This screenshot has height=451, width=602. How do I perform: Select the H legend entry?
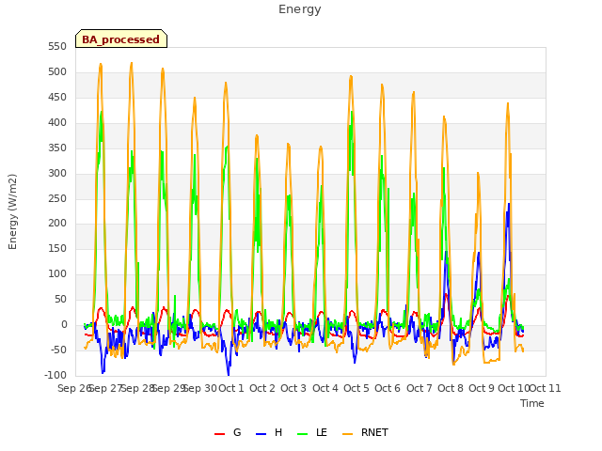tap(269, 433)
